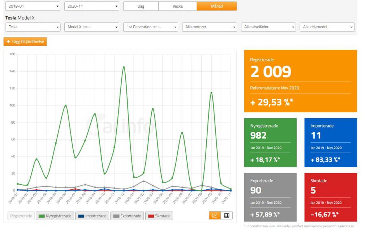370x232 pixels.
Task: Click the 2020-11 x-axis label
Action: pos(226,198)
